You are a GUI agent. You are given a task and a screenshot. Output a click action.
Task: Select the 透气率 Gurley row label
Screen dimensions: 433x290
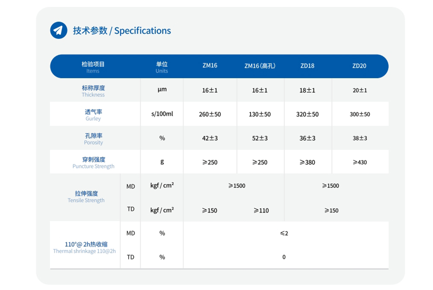point(93,115)
